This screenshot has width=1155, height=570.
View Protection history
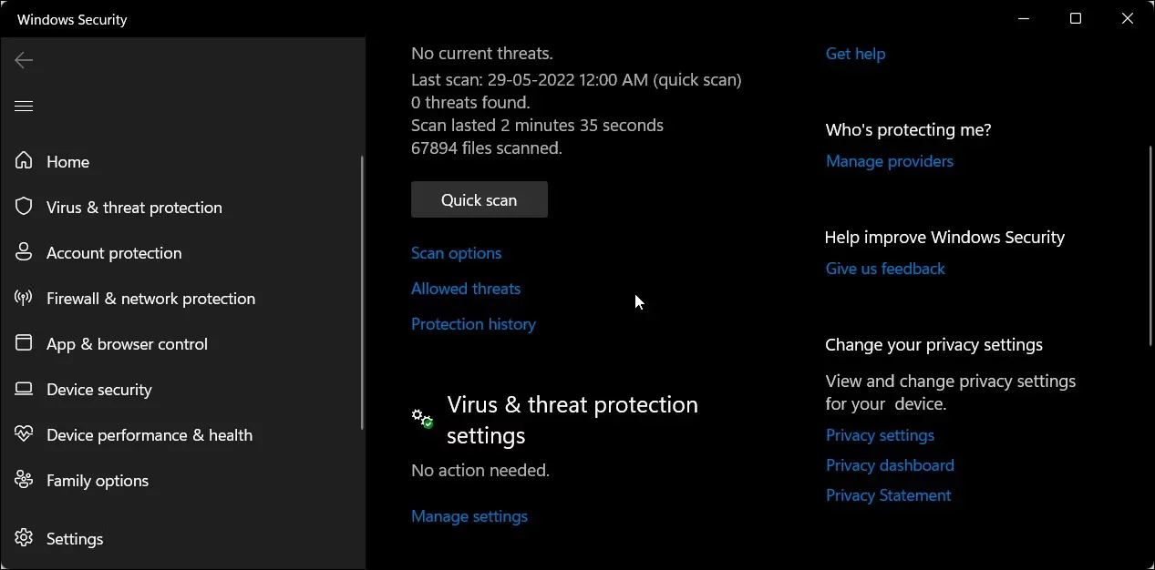(473, 323)
